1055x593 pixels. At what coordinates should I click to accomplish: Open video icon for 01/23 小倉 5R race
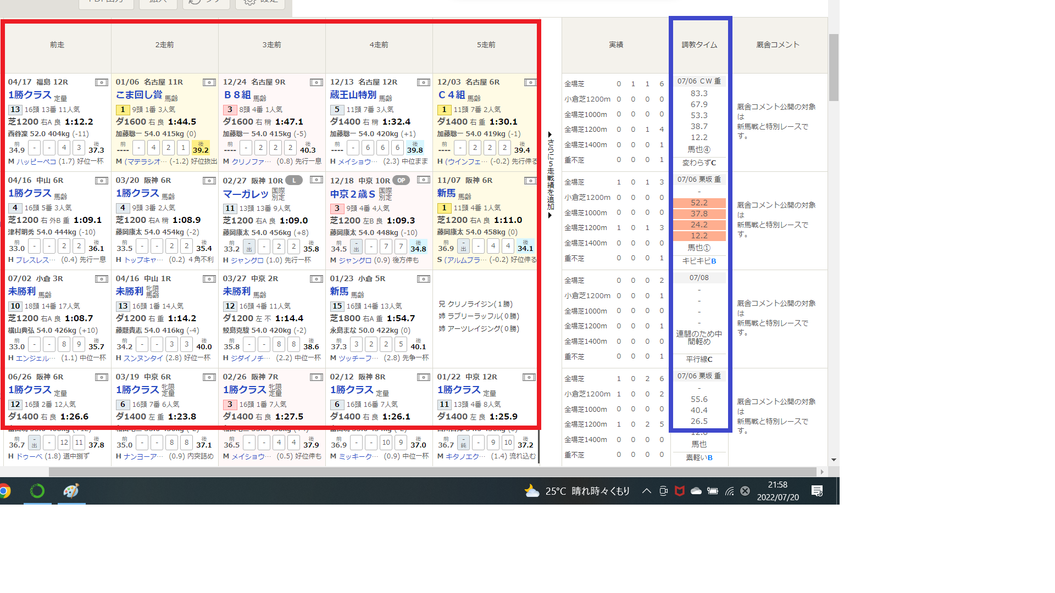point(423,279)
